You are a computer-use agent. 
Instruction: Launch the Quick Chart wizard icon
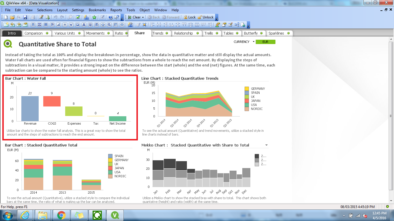pyautogui.click(x=86, y=17)
